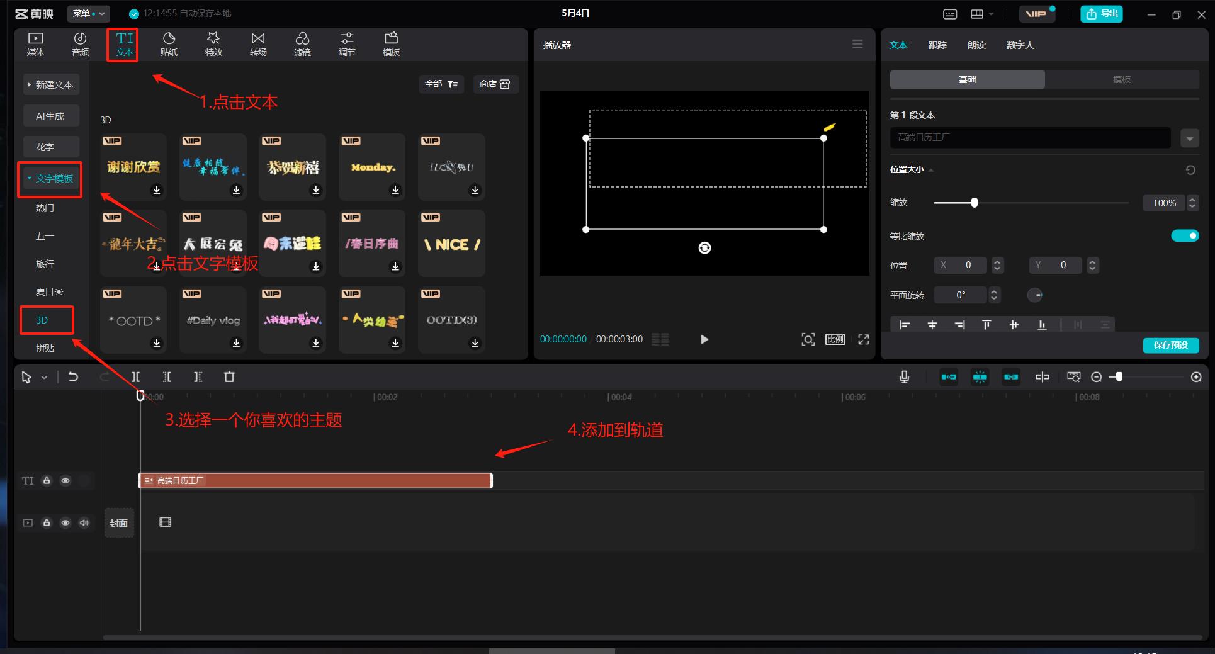Select the Monday. text template thumbnail
Image resolution: width=1215 pixels, height=654 pixels.
pos(373,167)
